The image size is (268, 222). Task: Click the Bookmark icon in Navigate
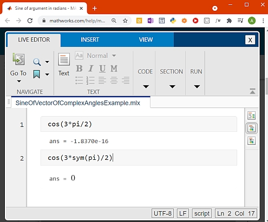click(37, 74)
